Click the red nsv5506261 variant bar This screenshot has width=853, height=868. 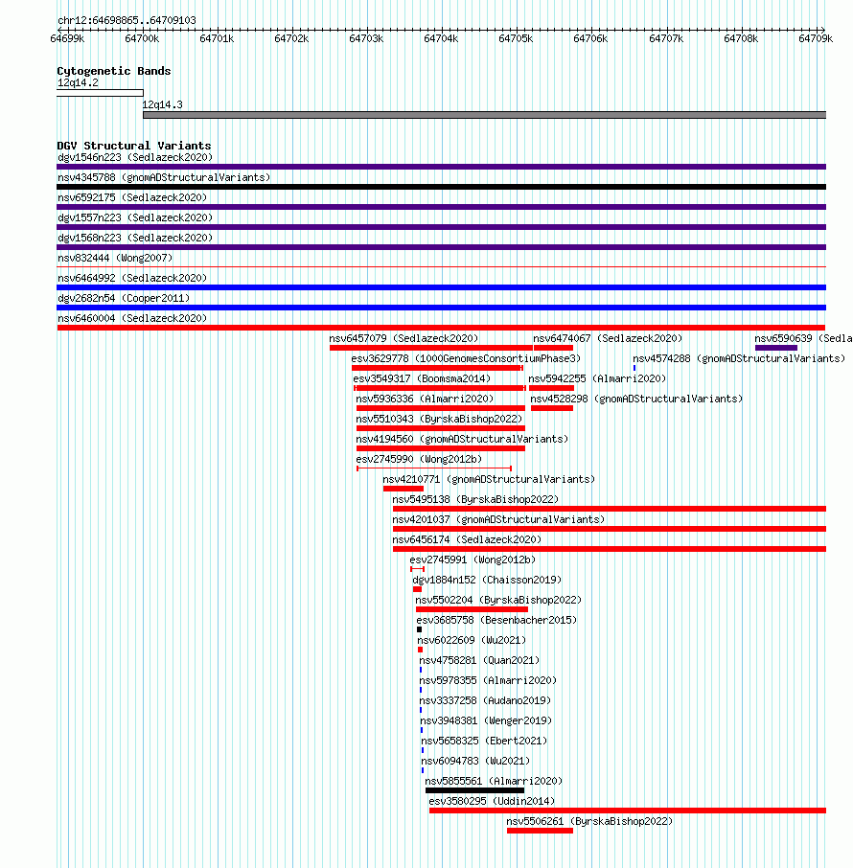[540, 831]
